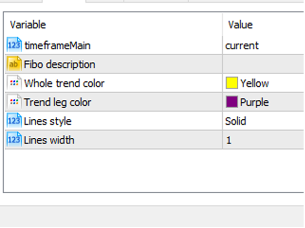
Task: Select the Whole trend color variable name
Action: point(64,83)
